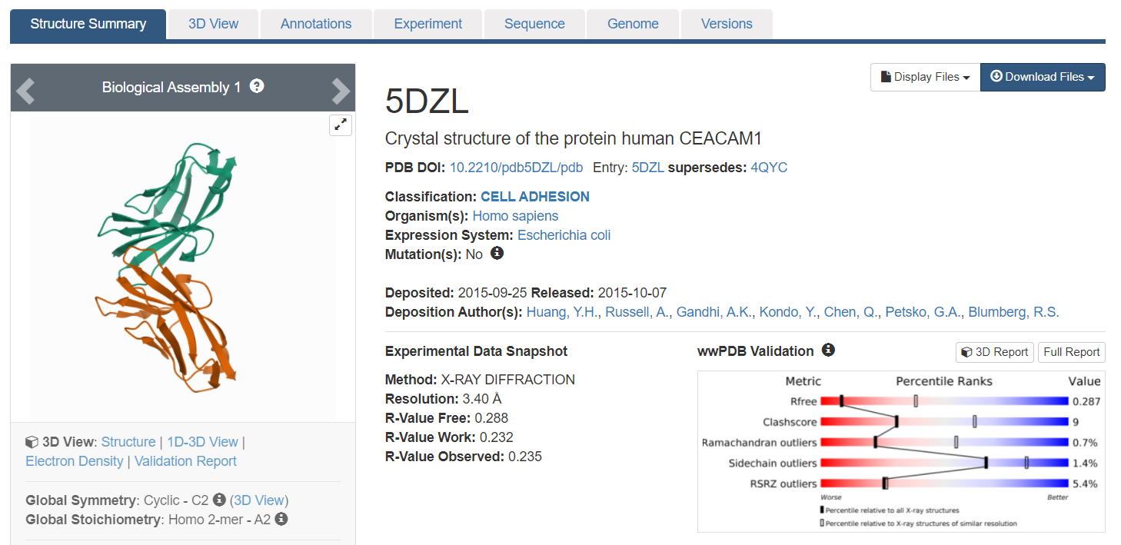Click the Homo sapiens organism link
This screenshot has width=1121, height=545.
[515, 216]
